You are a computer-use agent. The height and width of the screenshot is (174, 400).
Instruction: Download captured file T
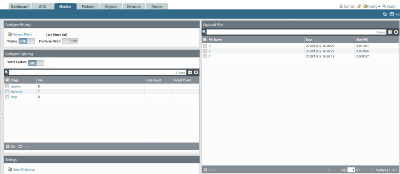click(x=210, y=56)
